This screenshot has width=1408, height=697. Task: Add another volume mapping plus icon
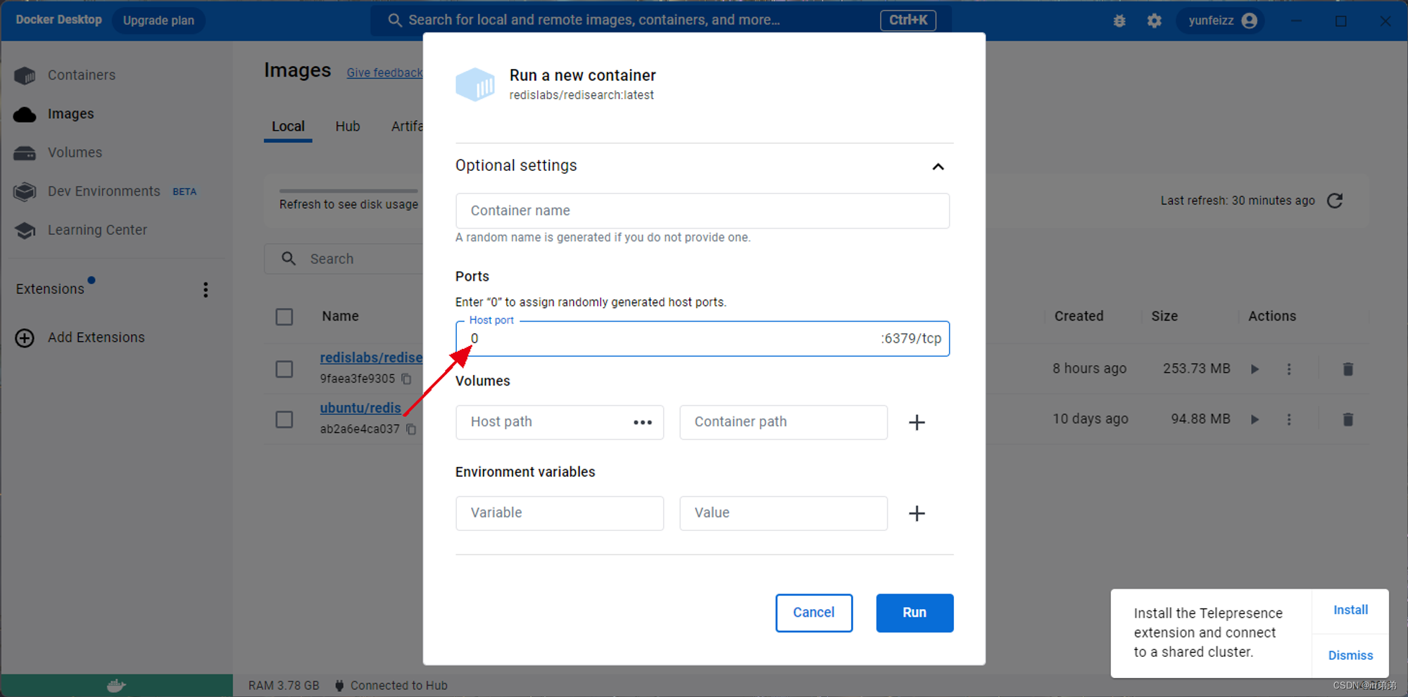click(x=917, y=423)
